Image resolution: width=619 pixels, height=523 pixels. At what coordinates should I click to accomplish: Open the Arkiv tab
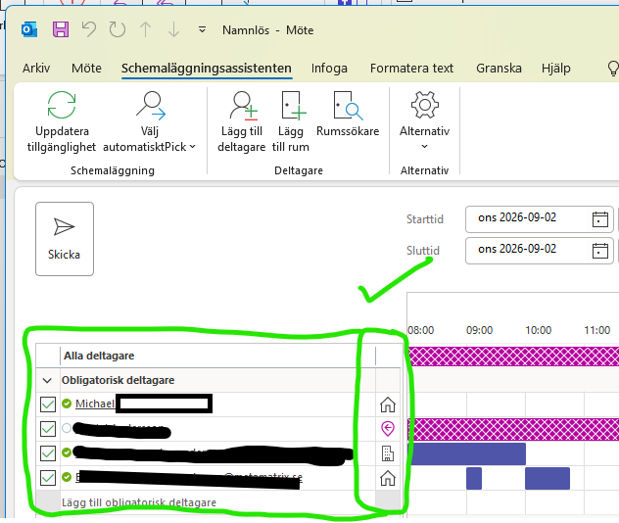click(36, 69)
